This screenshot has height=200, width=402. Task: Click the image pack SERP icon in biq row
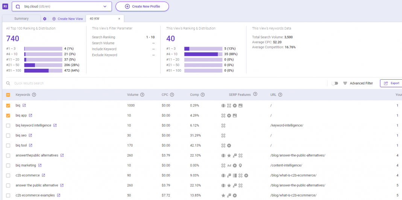pyautogui.click(x=240, y=105)
